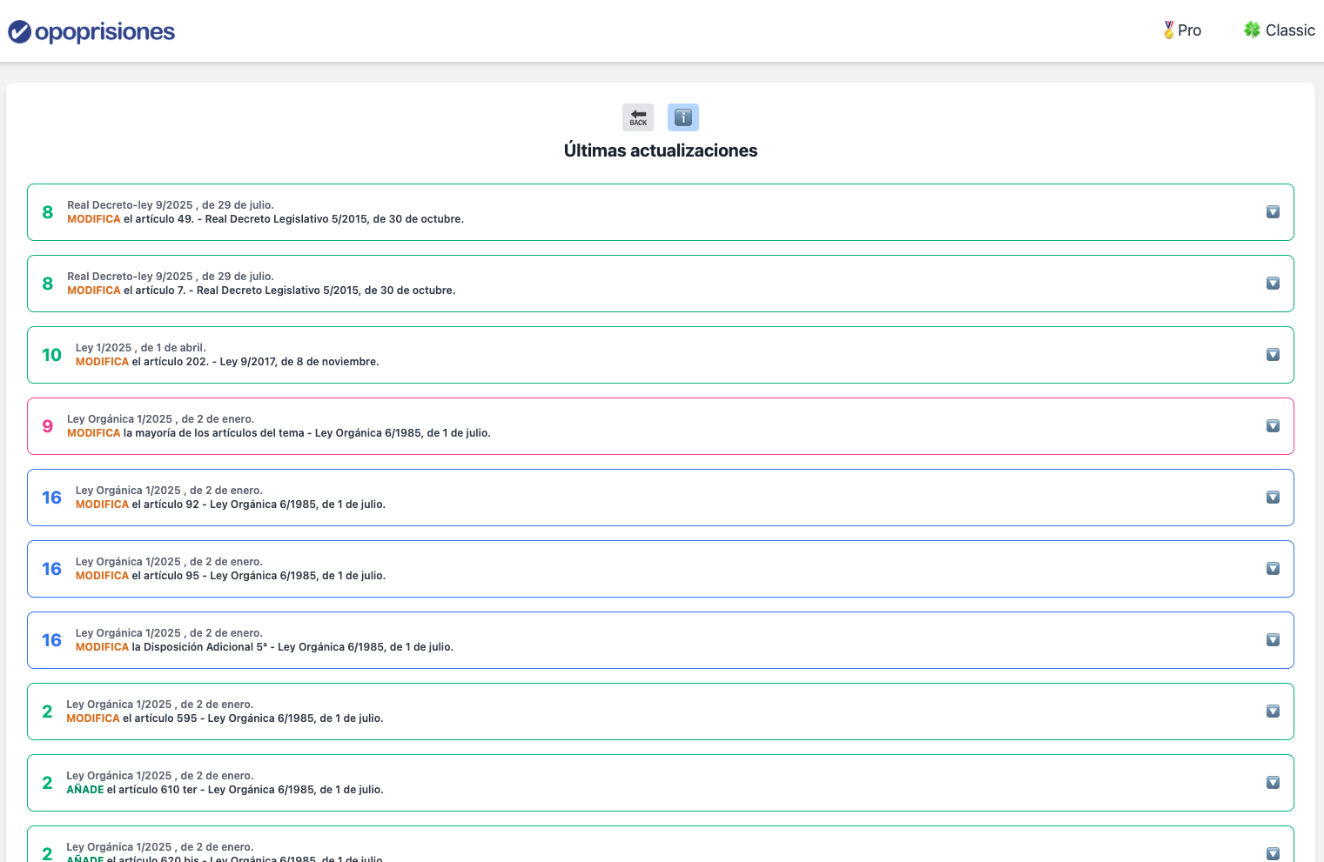Click the opoprisiones logo
The height and width of the screenshot is (862, 1324).
[x=91, y=32]
